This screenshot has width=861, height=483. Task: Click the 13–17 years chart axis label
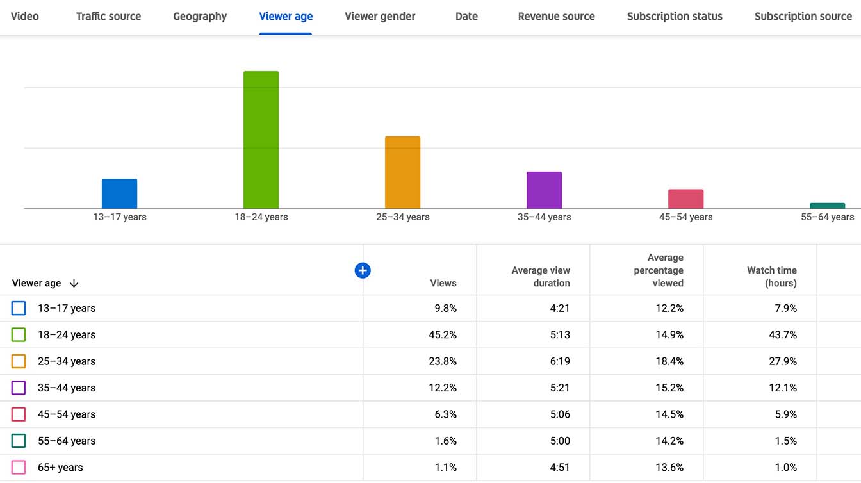120,217
